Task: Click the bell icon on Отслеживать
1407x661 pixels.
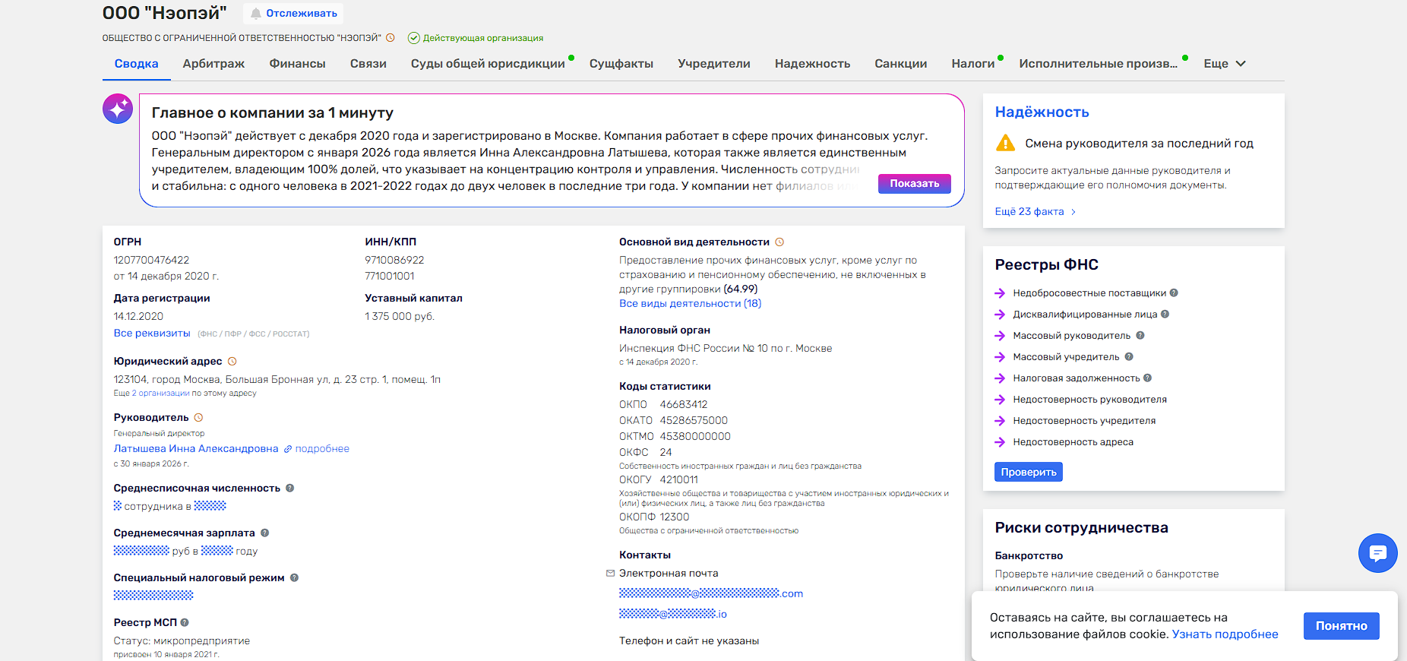Action: click(256, 14)
